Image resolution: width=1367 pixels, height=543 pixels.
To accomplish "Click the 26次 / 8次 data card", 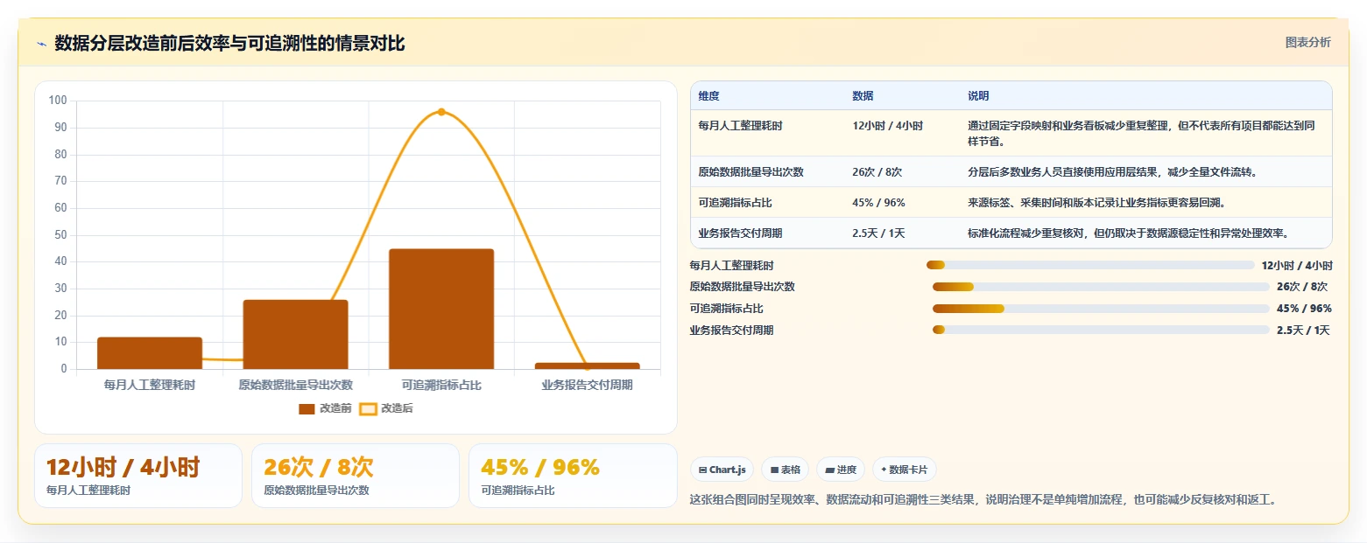I will 356,476.
